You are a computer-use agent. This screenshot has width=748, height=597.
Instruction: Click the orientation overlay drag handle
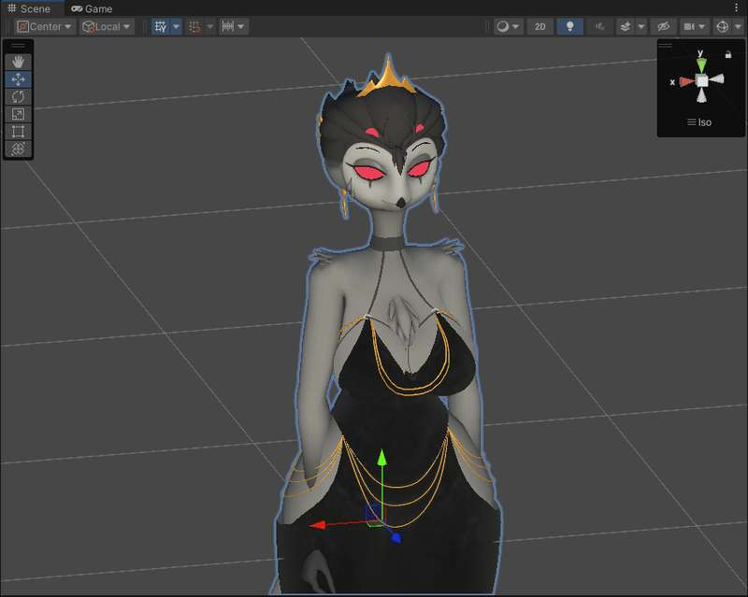pyautogui.click(x=665, y=46)
